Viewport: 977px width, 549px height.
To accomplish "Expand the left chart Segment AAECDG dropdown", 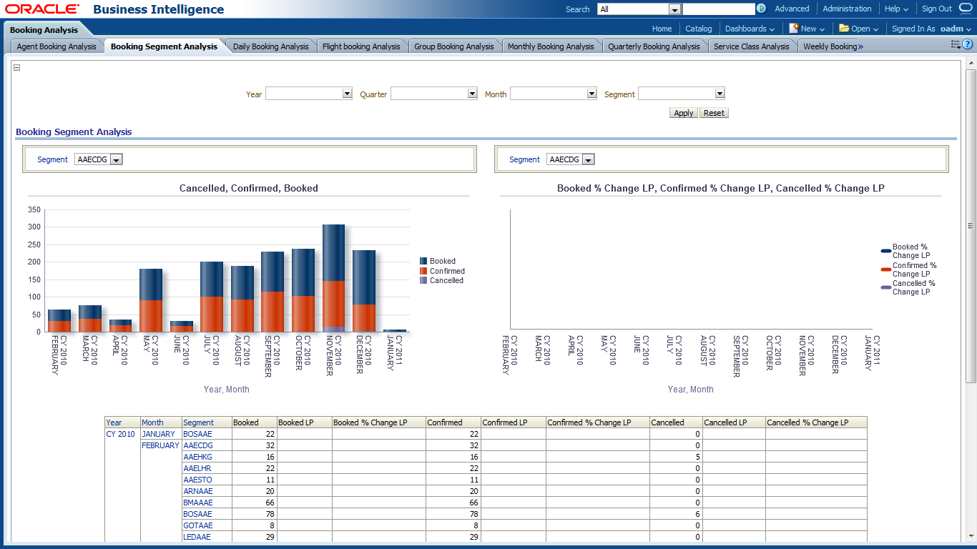I will click(117, 159).
